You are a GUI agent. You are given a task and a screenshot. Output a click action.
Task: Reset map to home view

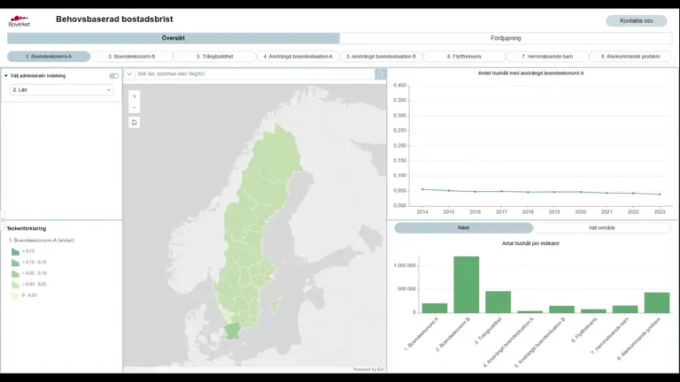click(x=134, y=122)
